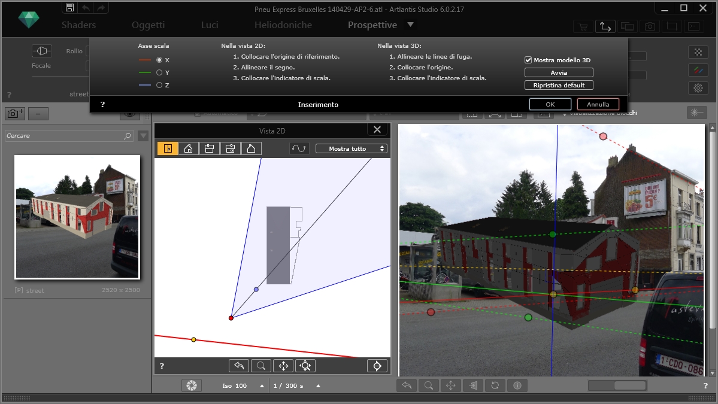Click the undo arrow in the title bar
Viewport: 718px width, 404px height.
tap(86, 7)
